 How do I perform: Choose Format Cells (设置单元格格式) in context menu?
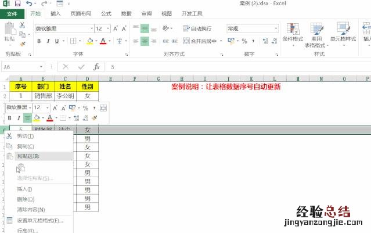[38, 220]
